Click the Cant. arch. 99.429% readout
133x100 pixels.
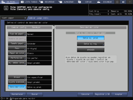click(x=122, y=14)
